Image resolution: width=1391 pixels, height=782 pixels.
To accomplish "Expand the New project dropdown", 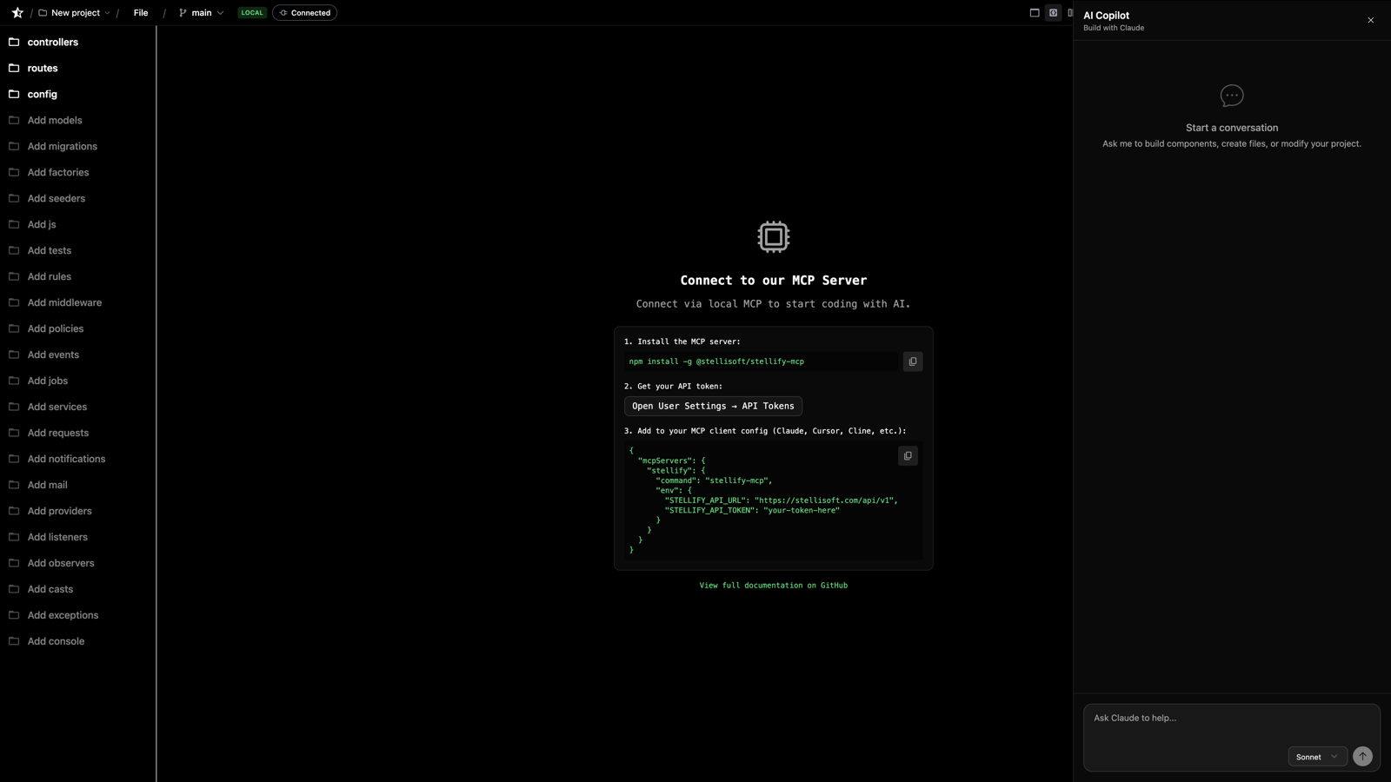I will 74,12.
